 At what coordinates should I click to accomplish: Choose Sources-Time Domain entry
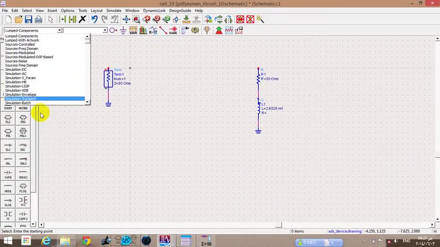44,65
